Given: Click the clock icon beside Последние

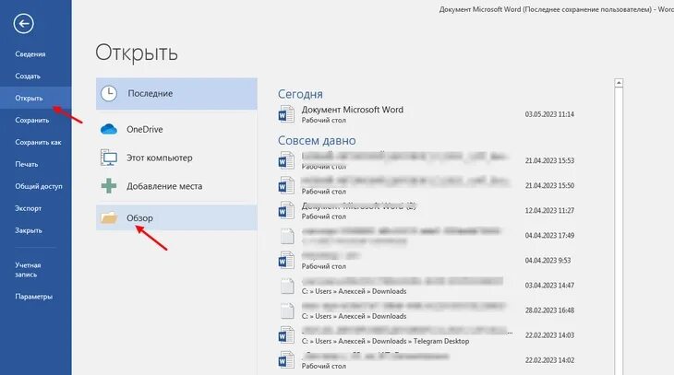Looking at the screenshot, I should 109,94.
